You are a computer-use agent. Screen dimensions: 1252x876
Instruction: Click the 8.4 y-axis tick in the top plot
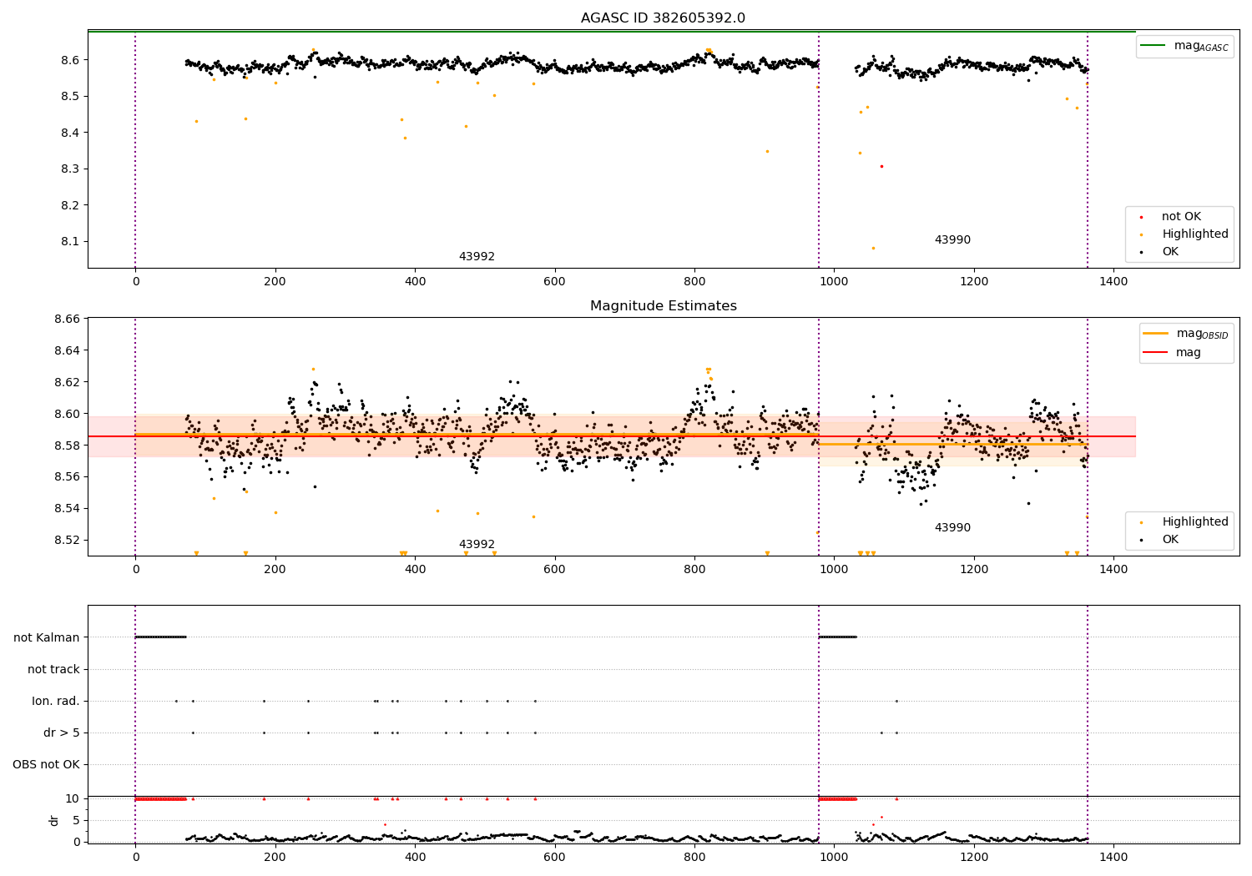pyautogui.click(x=70, y=133)
